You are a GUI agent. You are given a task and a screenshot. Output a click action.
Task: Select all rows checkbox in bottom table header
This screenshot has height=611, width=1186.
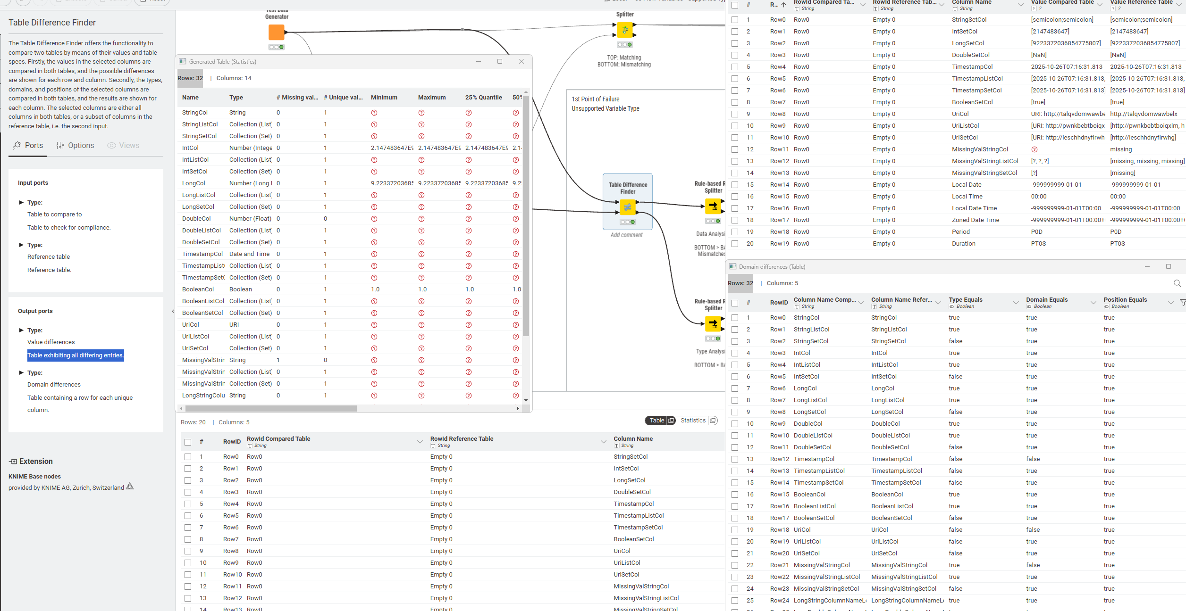[x=188, y=442]
